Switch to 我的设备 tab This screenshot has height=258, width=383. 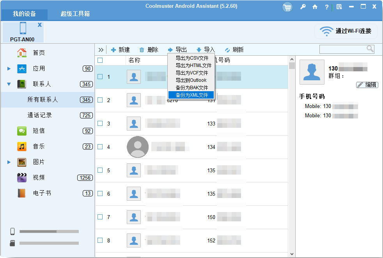[25, 14]
